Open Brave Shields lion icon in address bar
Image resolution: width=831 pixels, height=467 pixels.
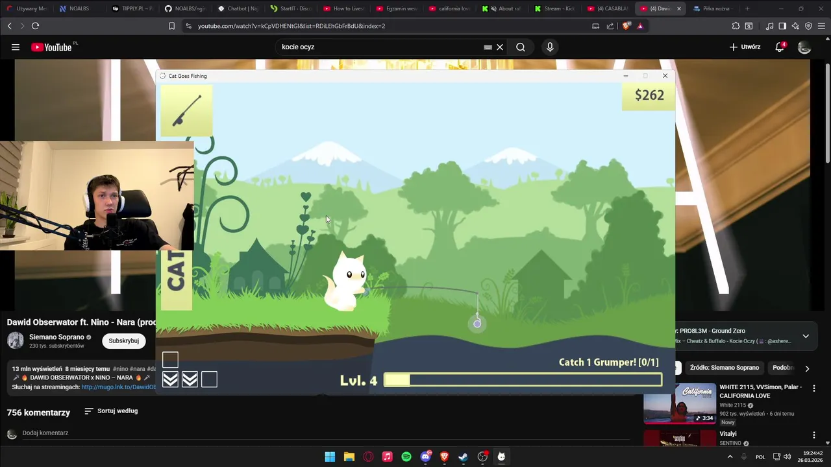[626, 26]
